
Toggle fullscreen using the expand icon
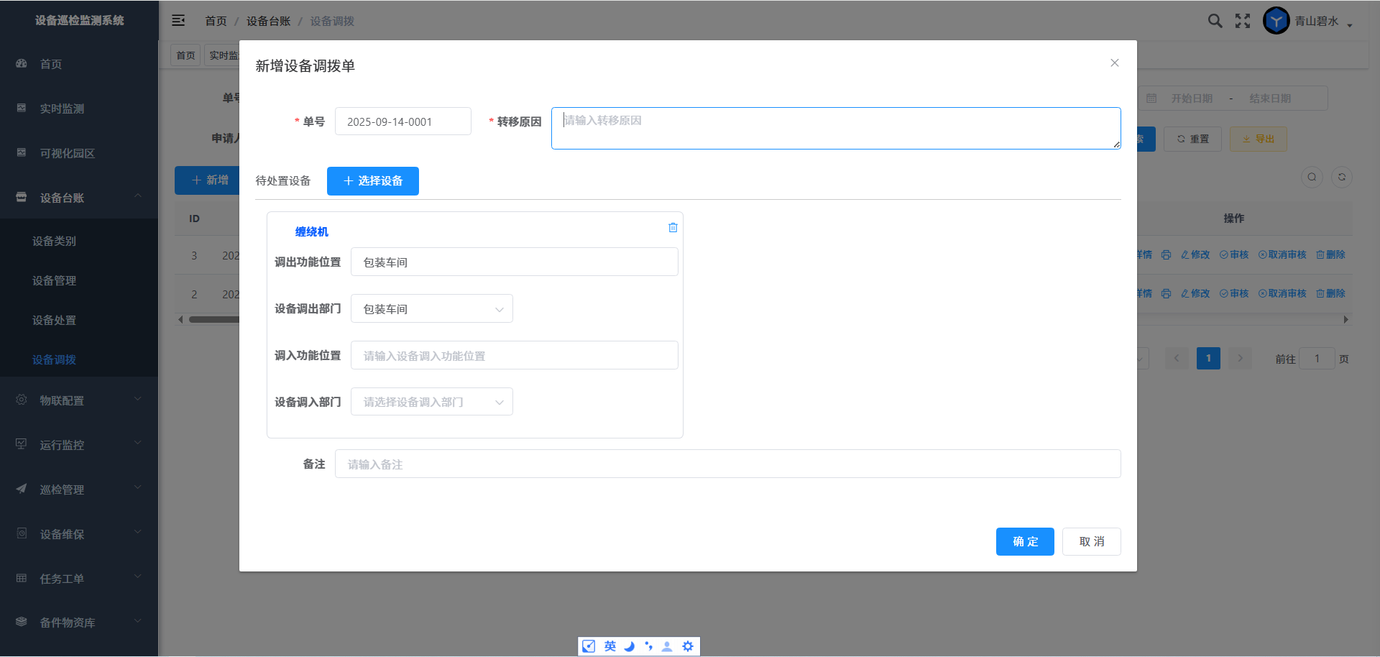(x=1243, y=21)
